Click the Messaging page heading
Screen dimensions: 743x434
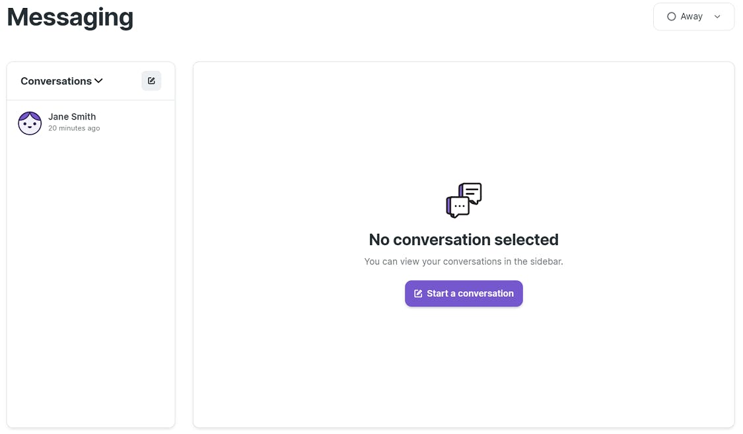click(70, 18)
